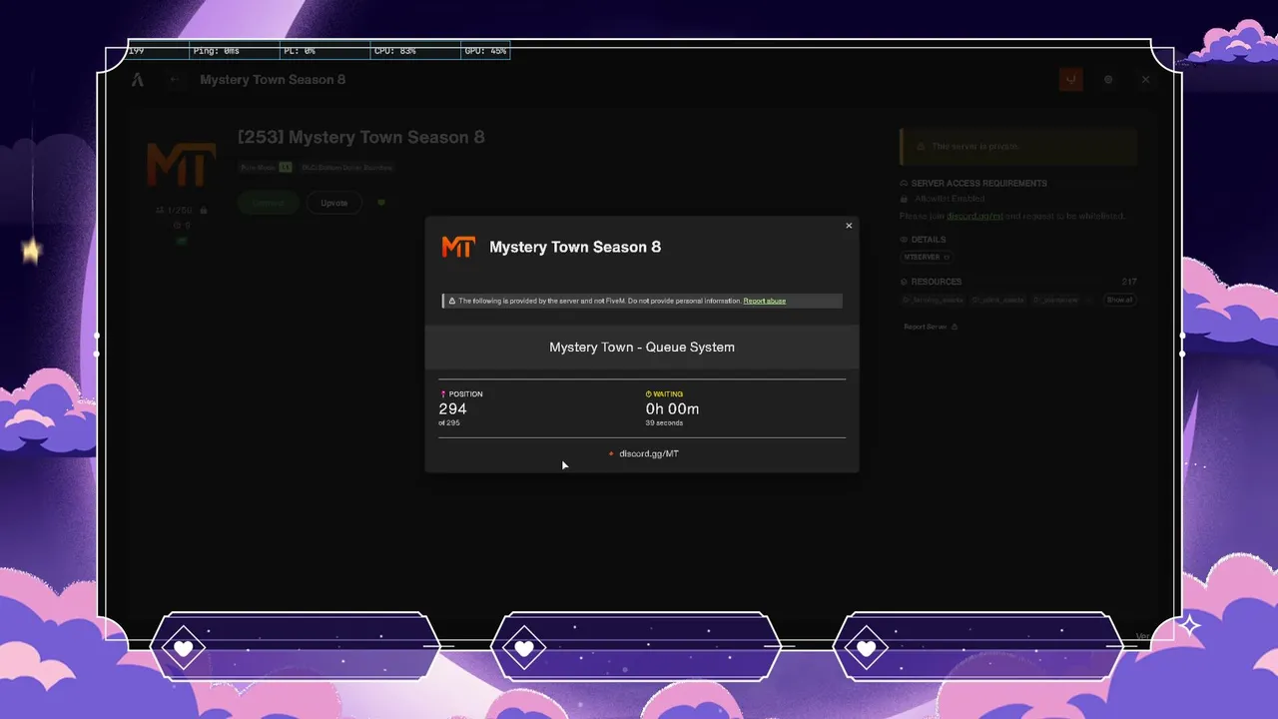Image resolution: width=1278 pixels, height=719 pixels.
Task: Click the Pure Mode badge
Action: 266,167
